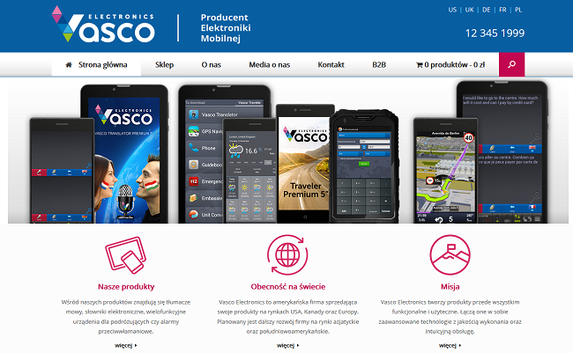This screenshot has width=573, height=353.
Task: Open the shopping cart icon
Action: point(419,65)
